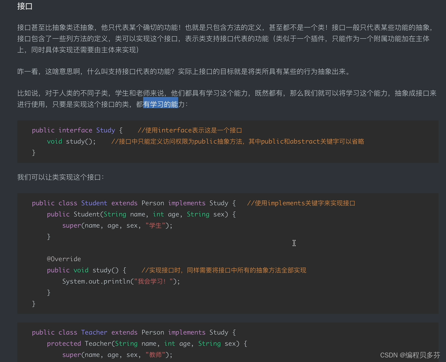
Task: Click the code line "public void study() {"
Action: [86, 270]
